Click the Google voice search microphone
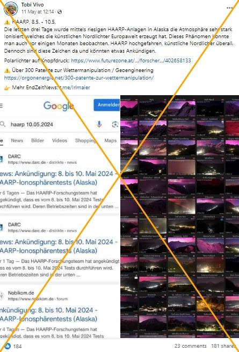This screenshot has height=352, width=239. point(99,124)
